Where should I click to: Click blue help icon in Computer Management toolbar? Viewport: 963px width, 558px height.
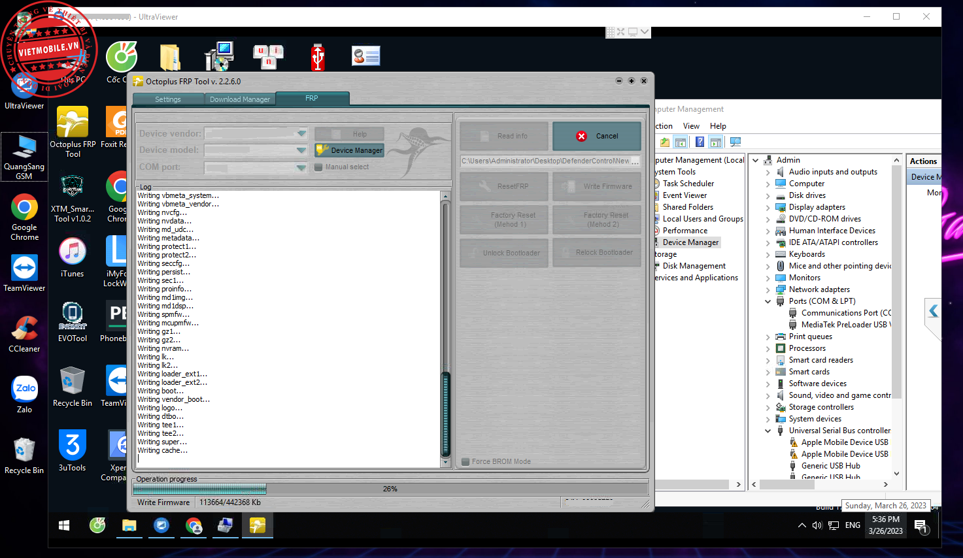coord(700,142)
